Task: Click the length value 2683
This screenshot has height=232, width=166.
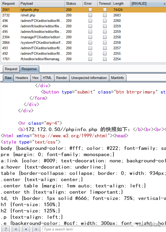Action: coord(117,15)
